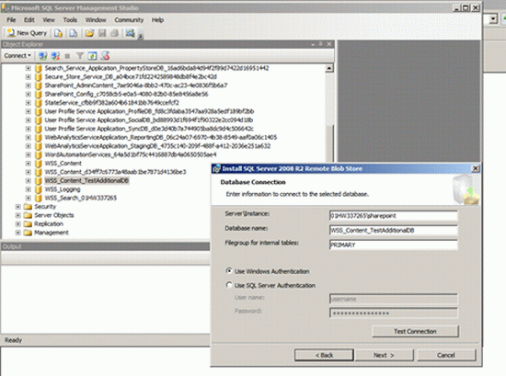
Task: Expand the Search_Service_Application_PropertyStoreDB node
Action: click(29, 68)
